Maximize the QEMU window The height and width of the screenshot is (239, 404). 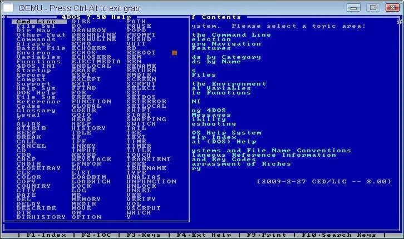373,8
